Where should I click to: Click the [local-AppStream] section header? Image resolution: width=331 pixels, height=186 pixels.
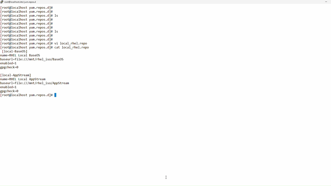(16, 75)
